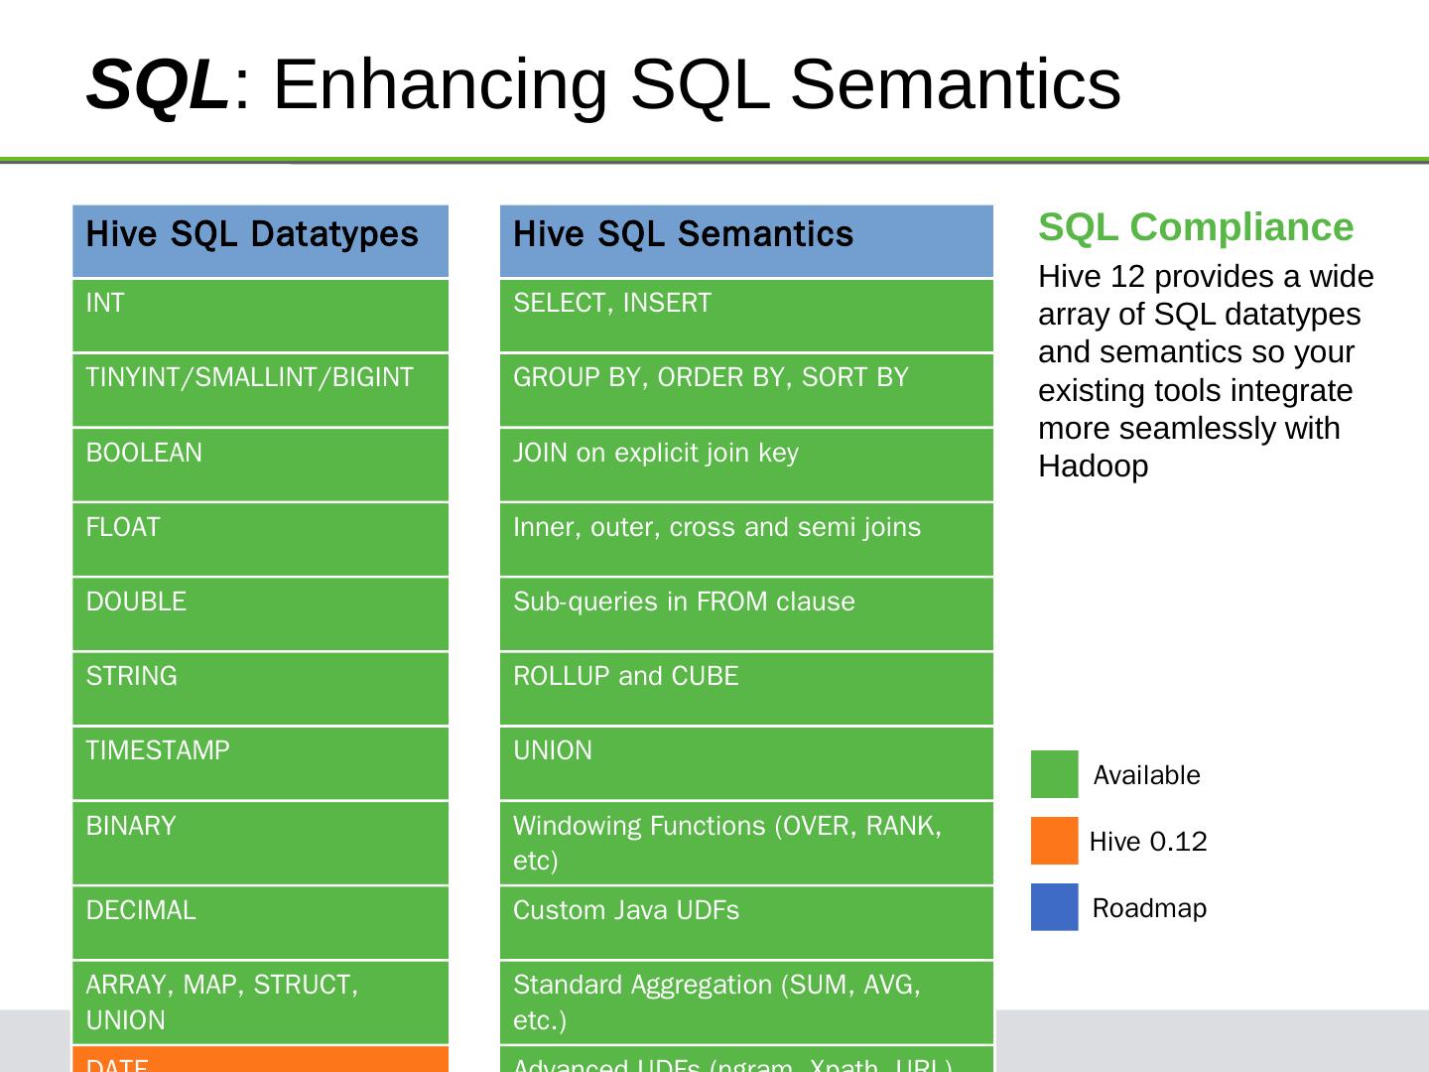Select "Inner, outer, cross and semi joins" cell

pyautogui.click(x=746, y=539)
